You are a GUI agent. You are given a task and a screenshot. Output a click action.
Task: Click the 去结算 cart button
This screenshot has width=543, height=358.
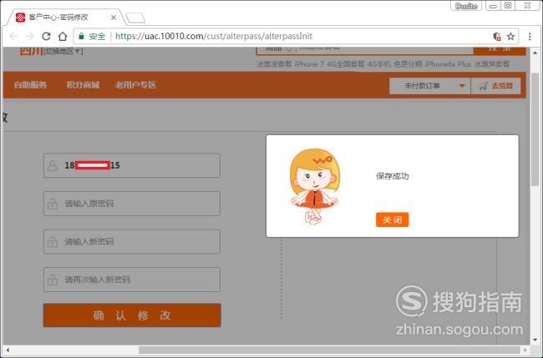(495, 86)
